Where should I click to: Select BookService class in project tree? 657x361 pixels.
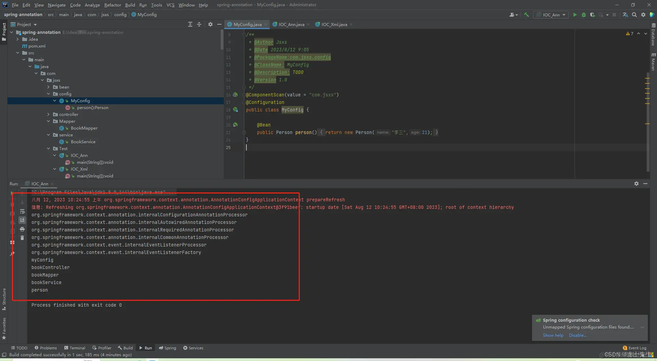click(x=83, y=142)
